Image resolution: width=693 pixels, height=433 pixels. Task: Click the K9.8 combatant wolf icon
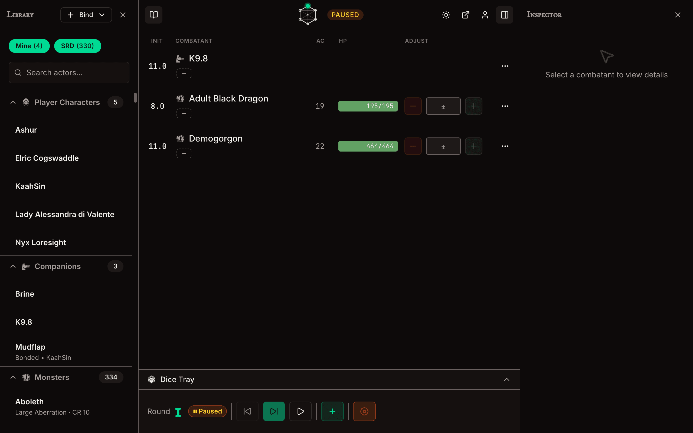click(x=180, y=58)
